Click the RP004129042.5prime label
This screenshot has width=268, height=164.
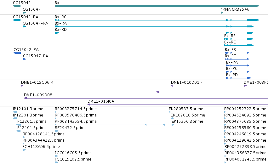click(x=245, y=140)
